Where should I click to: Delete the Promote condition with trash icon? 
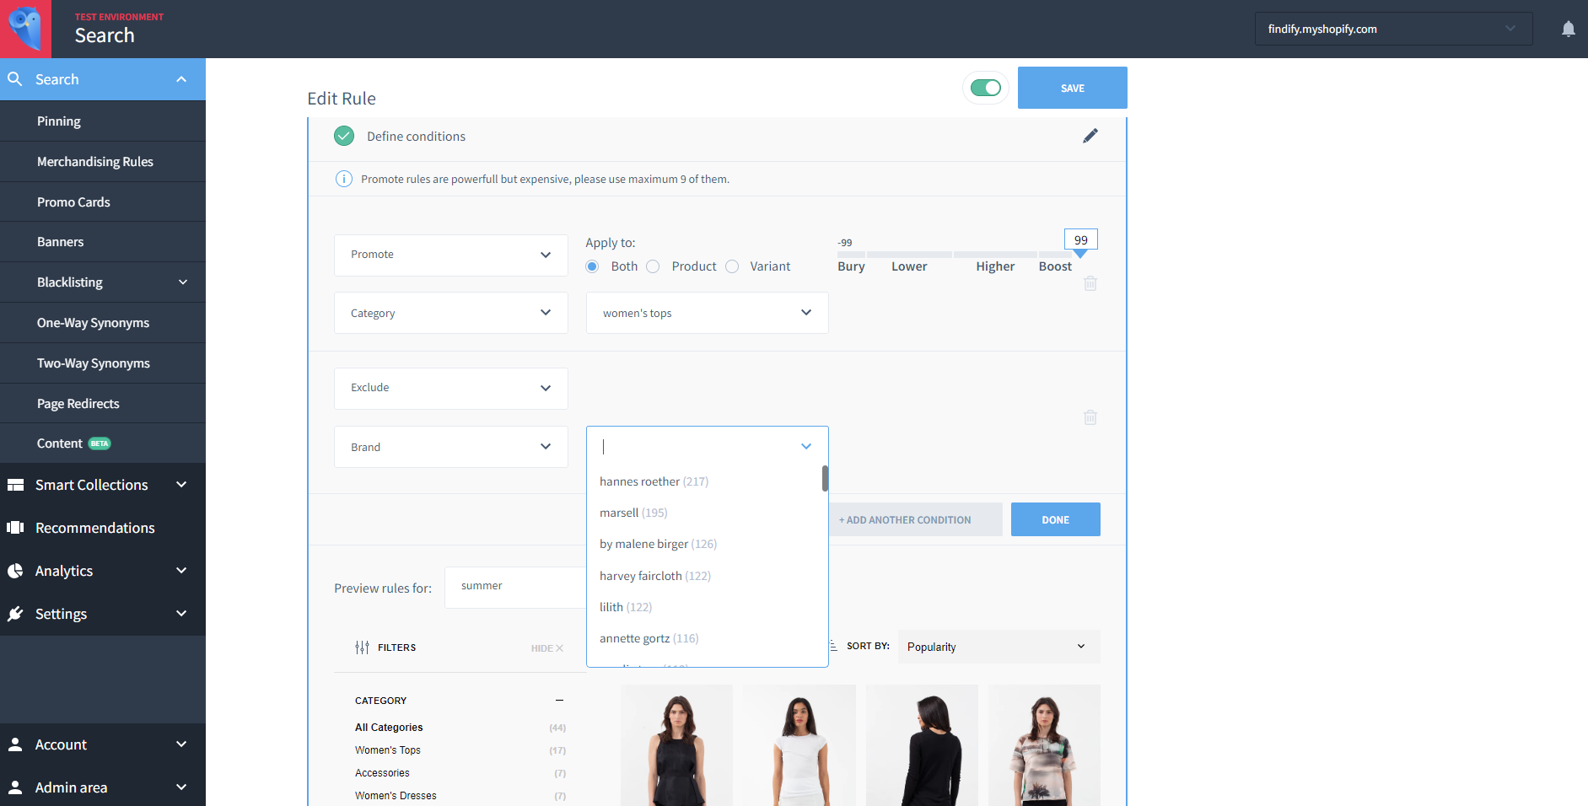(1090, 283)
